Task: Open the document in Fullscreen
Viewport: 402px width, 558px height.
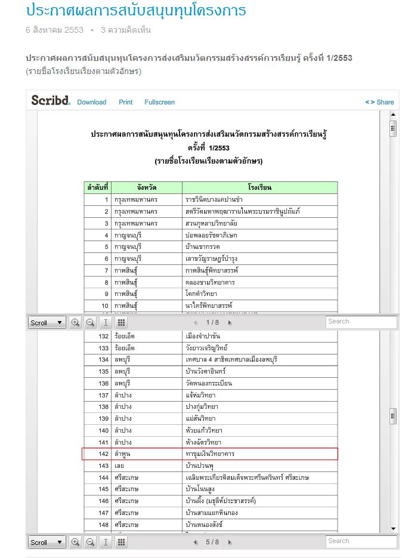Action: 159,102
